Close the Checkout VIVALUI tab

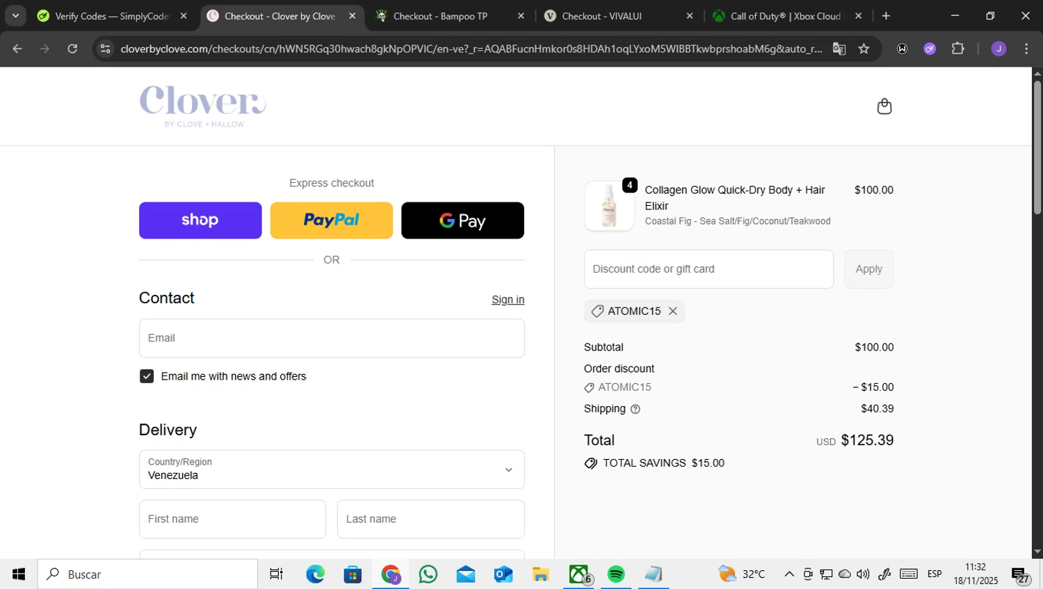(x=689, y=16)
